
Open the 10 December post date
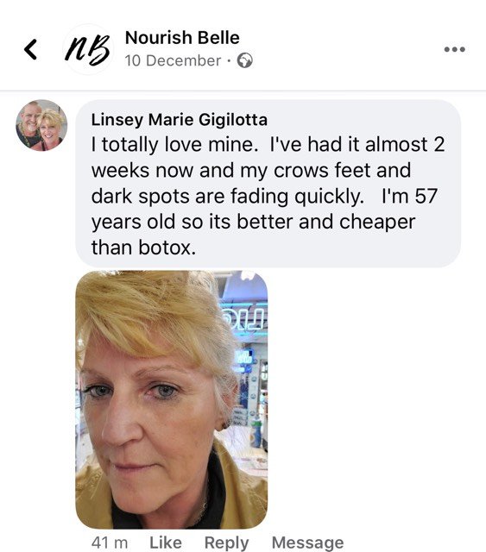173,60
